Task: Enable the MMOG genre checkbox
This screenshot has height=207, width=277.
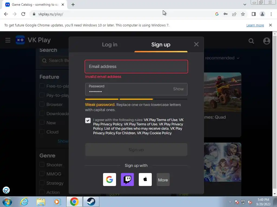Action: (x=42, y=174)
